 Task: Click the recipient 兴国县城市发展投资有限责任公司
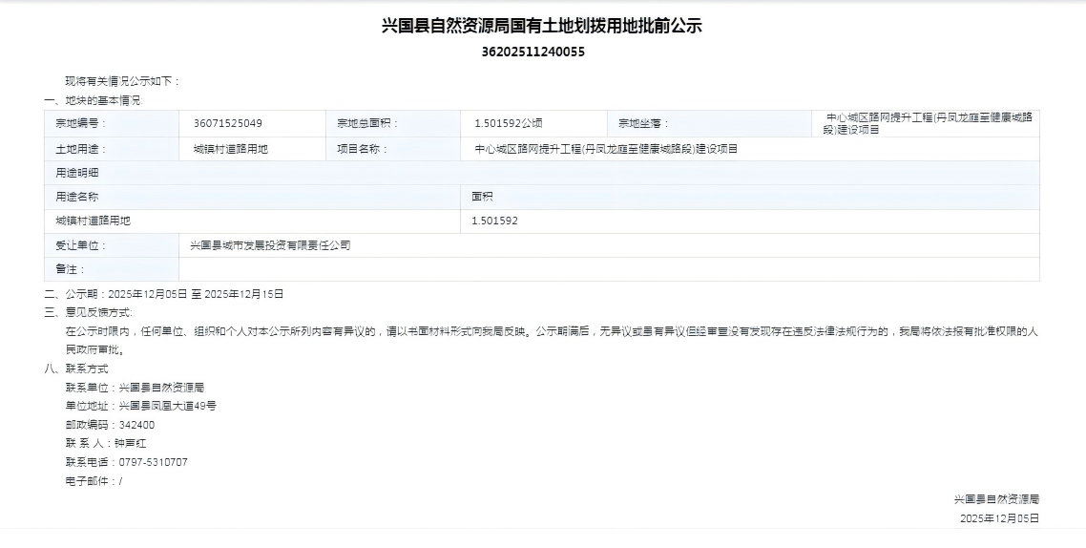click(x=270, y=245)
